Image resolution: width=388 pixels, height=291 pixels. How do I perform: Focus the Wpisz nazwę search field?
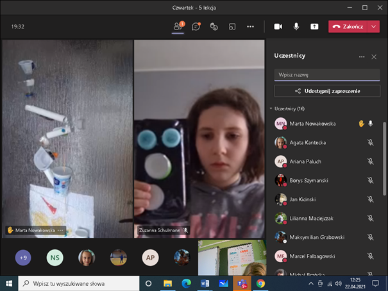coord(318,75)
